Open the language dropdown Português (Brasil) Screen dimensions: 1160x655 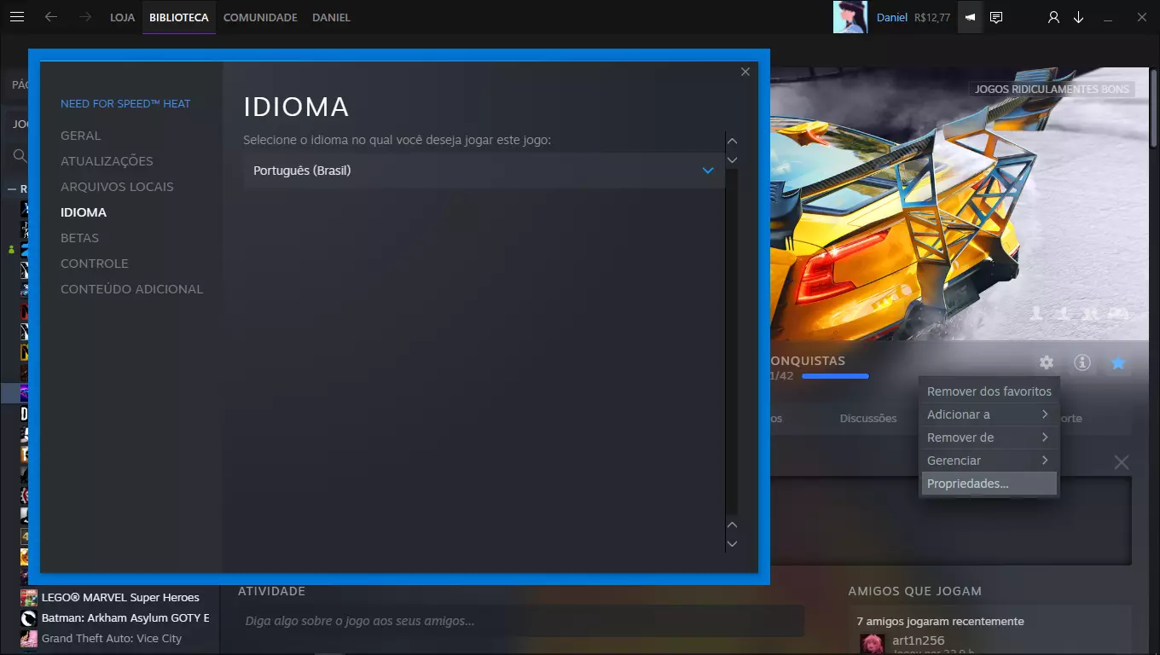click(x=484, y=171)
